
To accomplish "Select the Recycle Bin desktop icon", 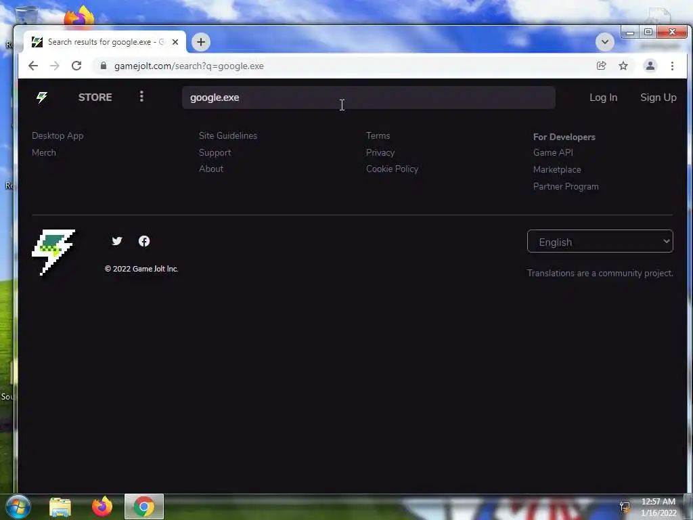I will [x=26, y=15].
